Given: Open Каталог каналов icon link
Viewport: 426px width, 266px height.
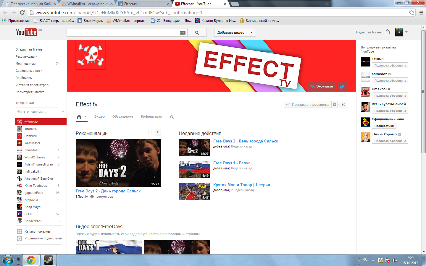Looking at the screenshot, I should [x=20, y=231].
